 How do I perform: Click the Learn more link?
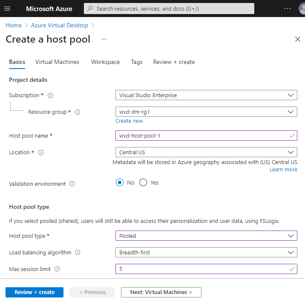[x=283, y=170]
